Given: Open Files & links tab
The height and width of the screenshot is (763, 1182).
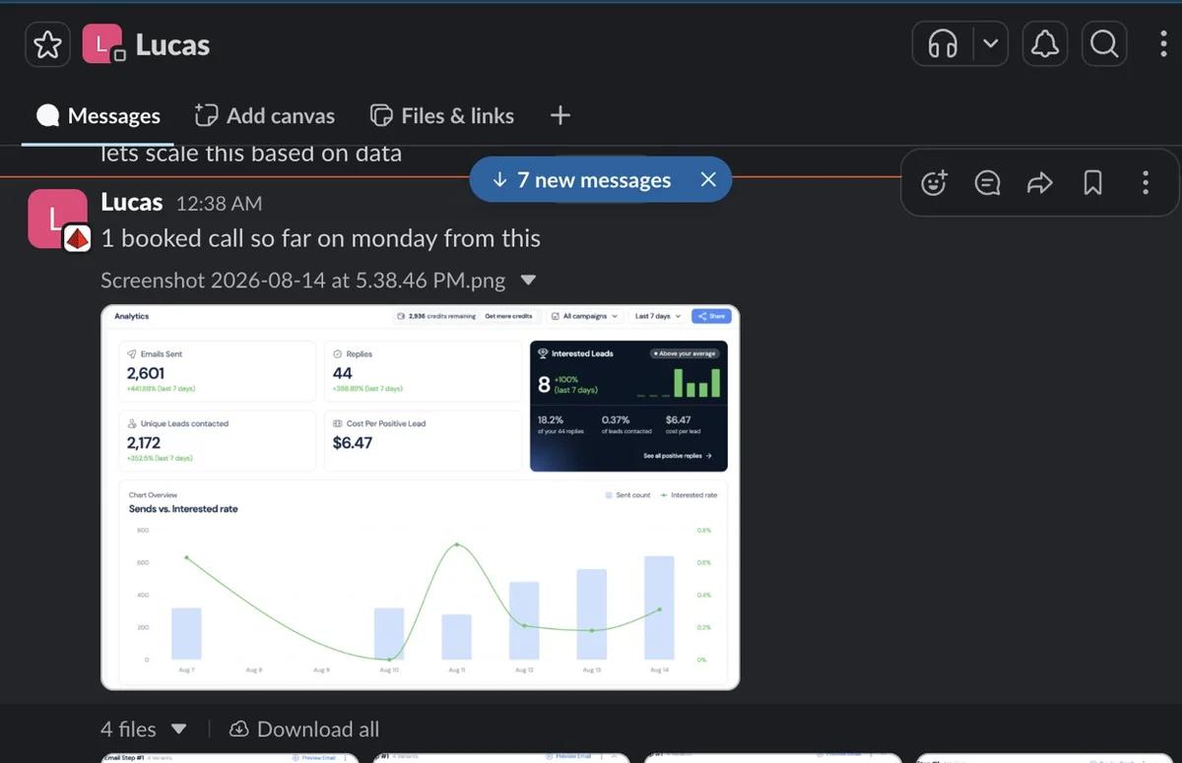Looking at the screenshot, I should pos(441,116).
